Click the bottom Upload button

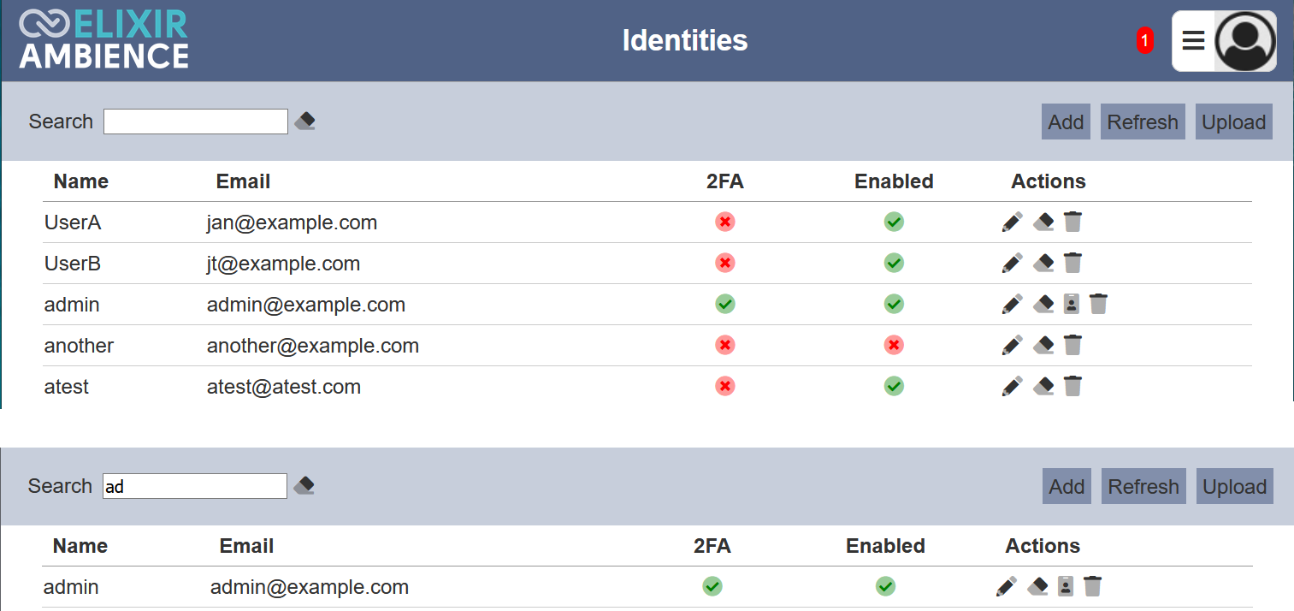pos(1234,486)
